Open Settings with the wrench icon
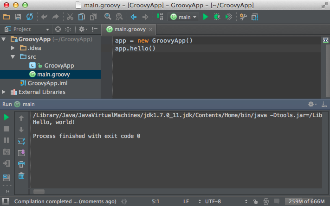This screenshot has height=206, width=330. click(x=243, y=17)
